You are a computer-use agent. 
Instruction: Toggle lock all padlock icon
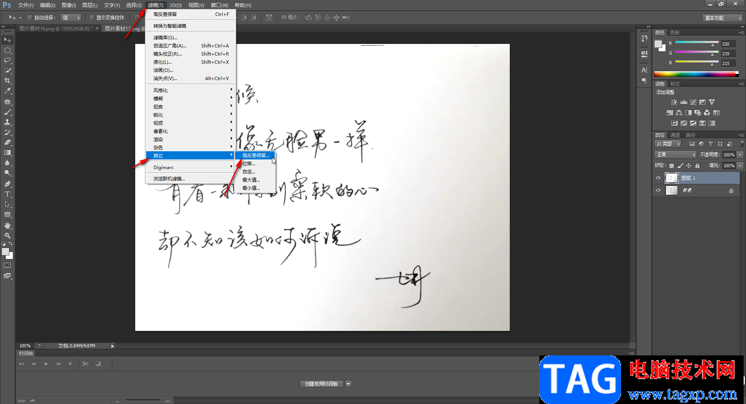coord(697,166)
